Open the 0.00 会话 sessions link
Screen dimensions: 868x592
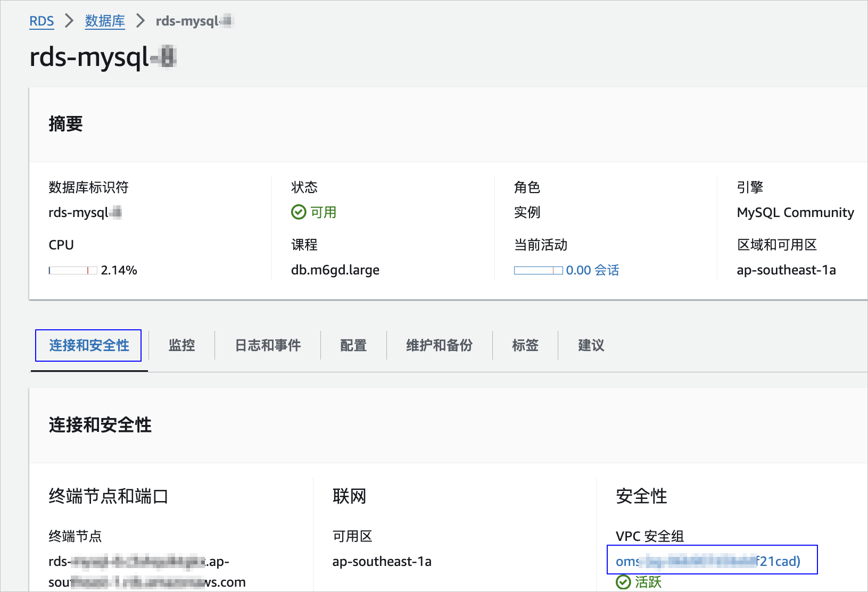point(592,270)
